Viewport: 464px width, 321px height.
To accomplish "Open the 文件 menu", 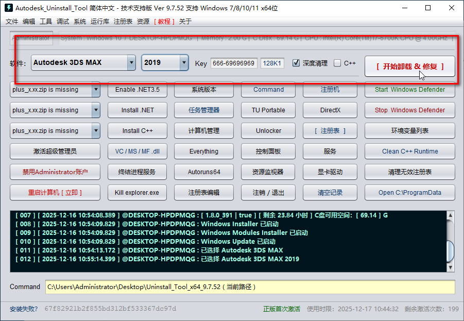I will 11,21.
